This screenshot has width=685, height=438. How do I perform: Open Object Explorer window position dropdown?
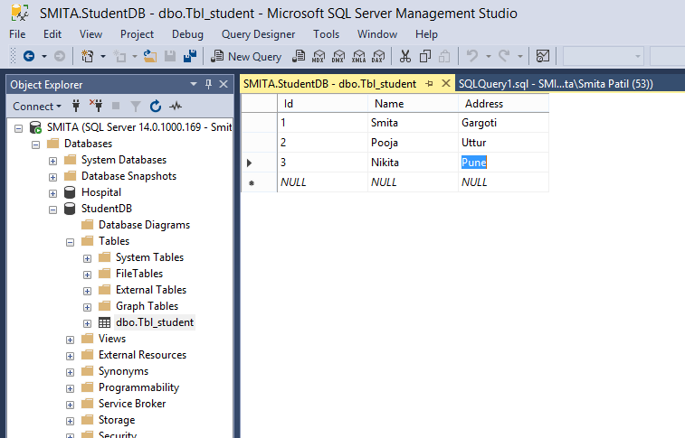pyautogui.click(x=194, y=84)
